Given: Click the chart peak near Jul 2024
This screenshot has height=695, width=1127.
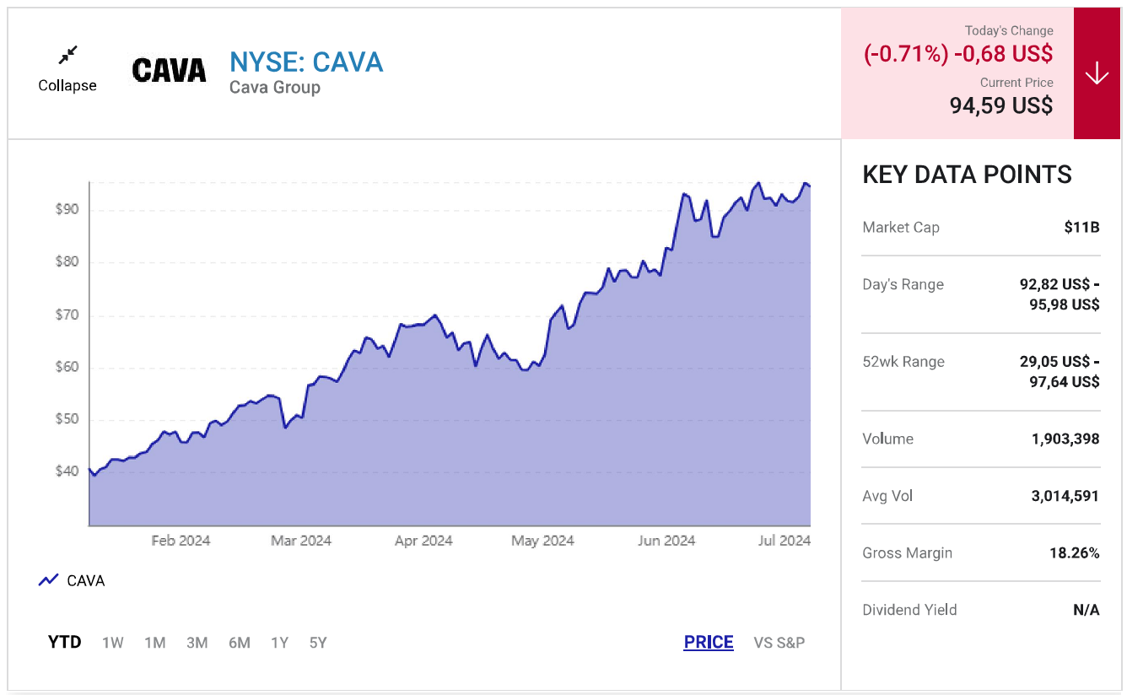Looking at the screenshot, I should click(806, 184).
